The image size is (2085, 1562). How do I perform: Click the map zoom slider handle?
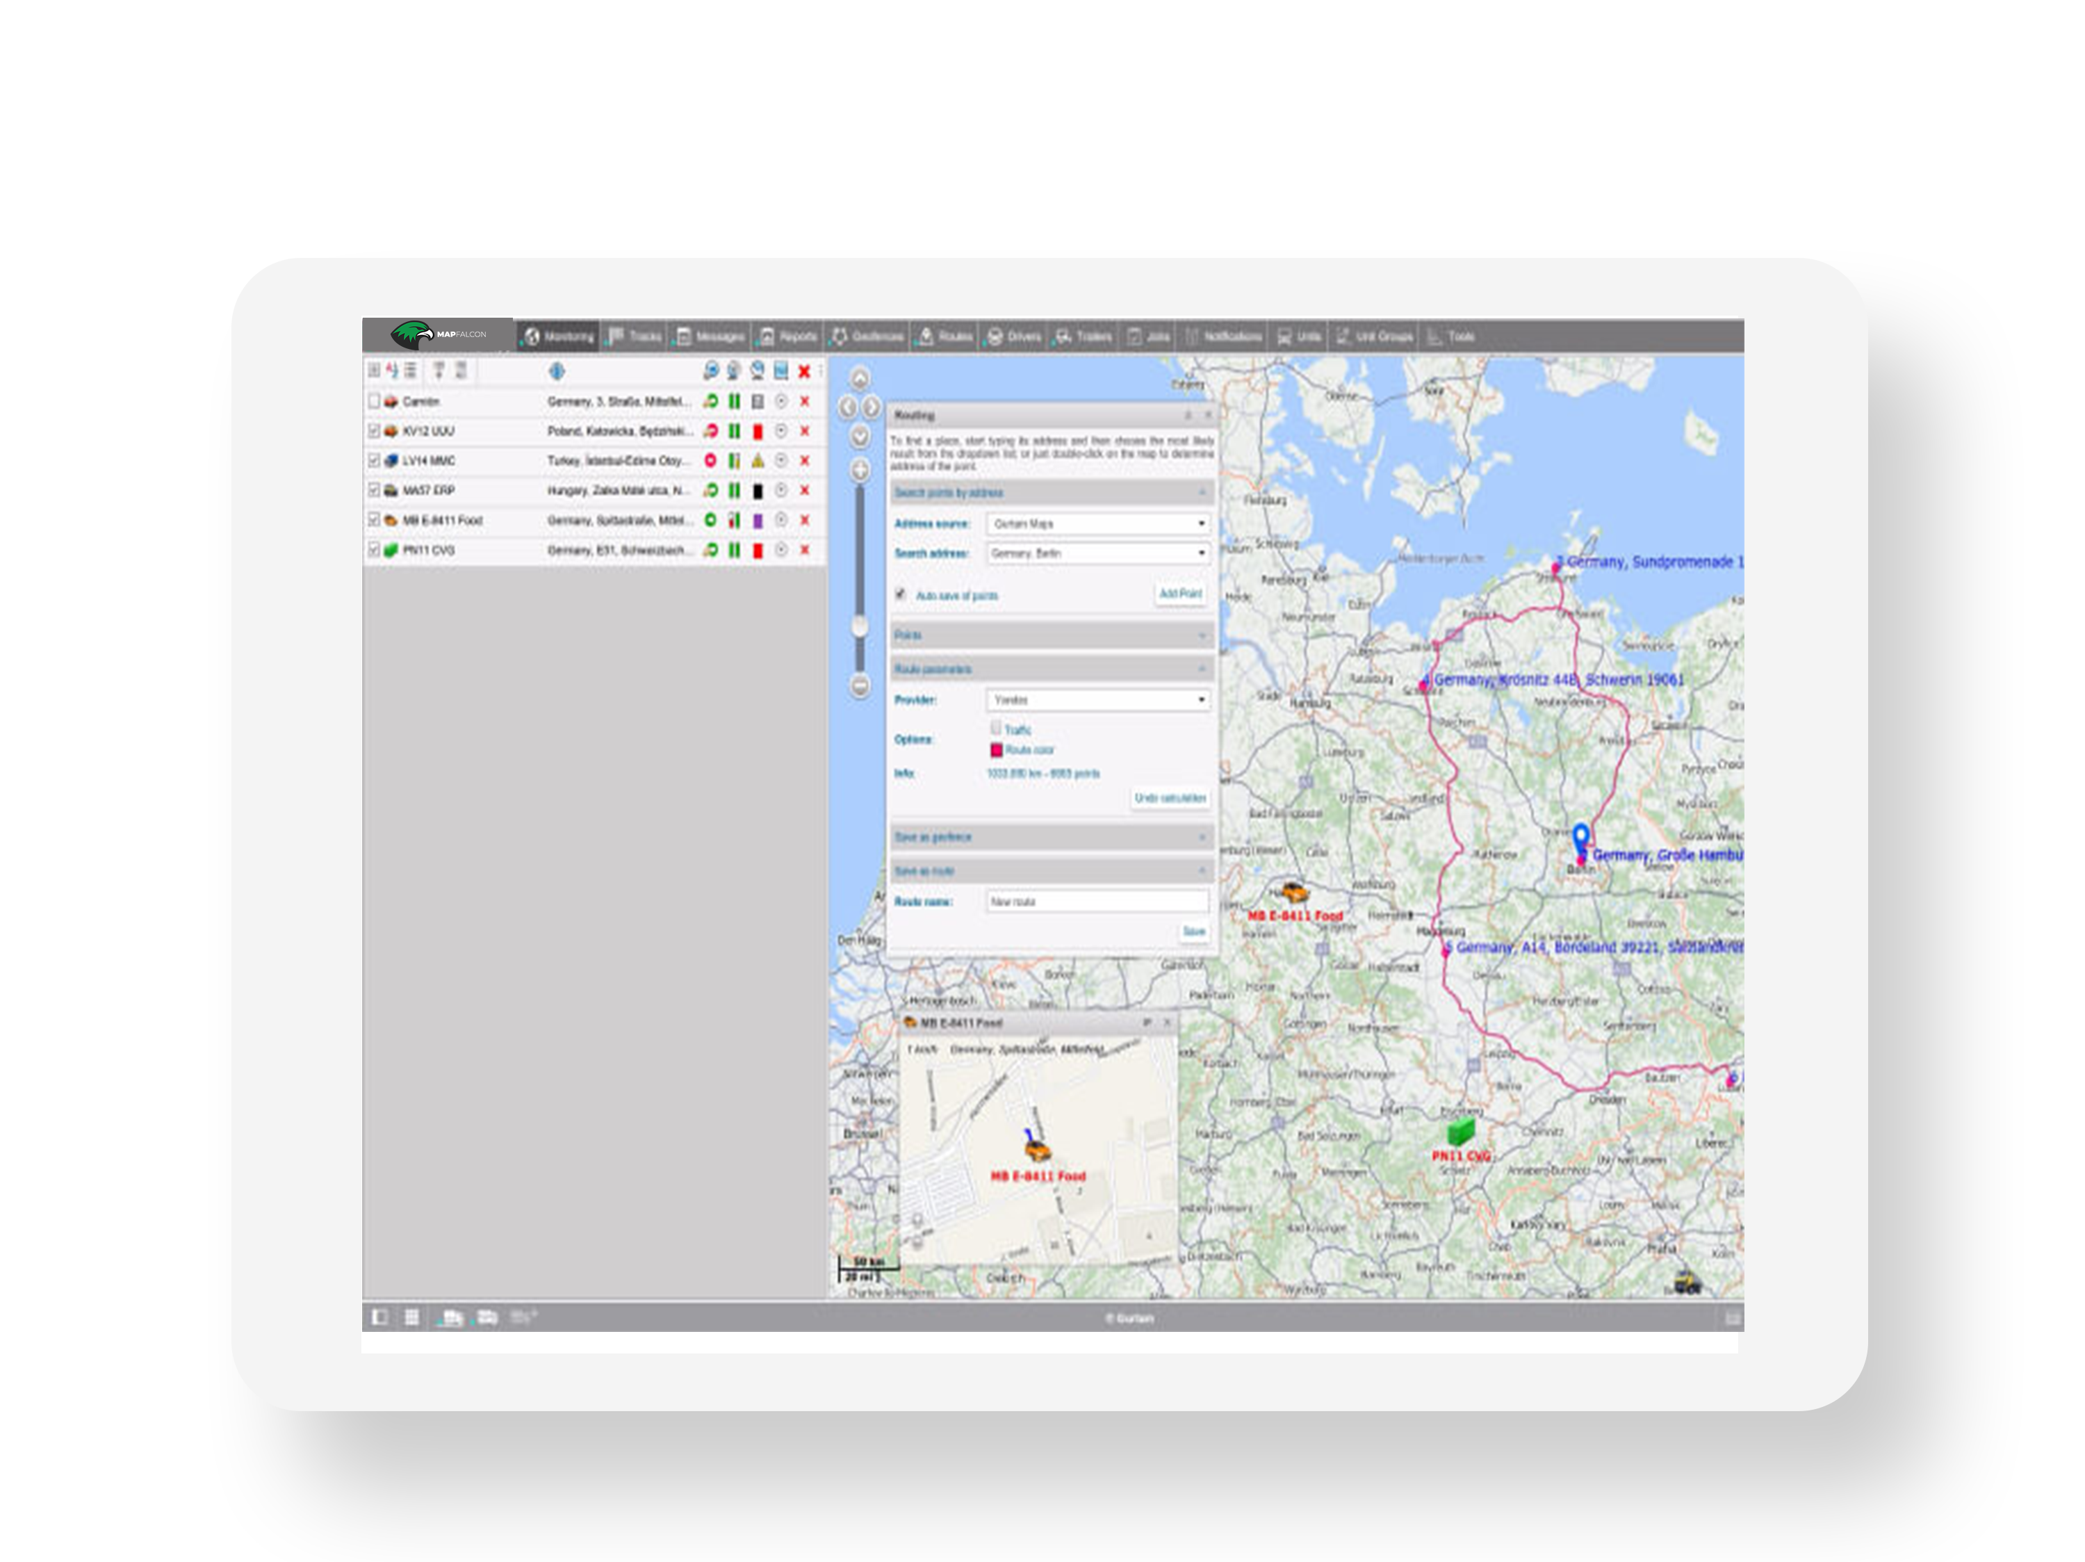click(860, 625)
